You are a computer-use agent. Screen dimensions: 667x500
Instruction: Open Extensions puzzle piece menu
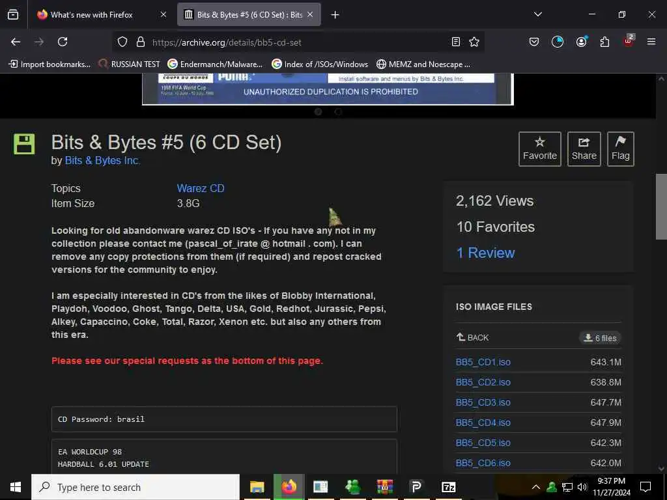pyautogui.click(x=604, y=42)
